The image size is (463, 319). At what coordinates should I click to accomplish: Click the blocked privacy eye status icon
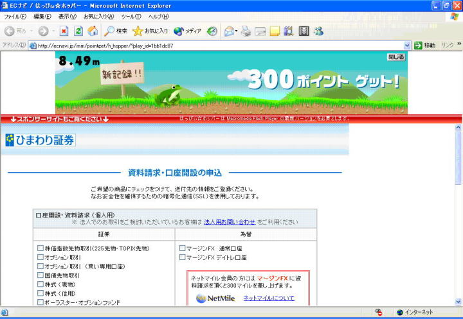click(378, 312)
